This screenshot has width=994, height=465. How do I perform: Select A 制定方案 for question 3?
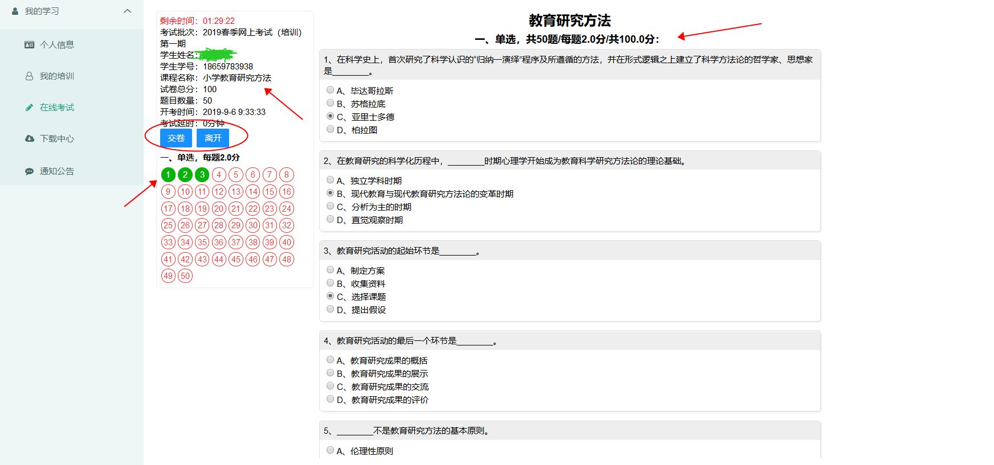tap(330, 270)
